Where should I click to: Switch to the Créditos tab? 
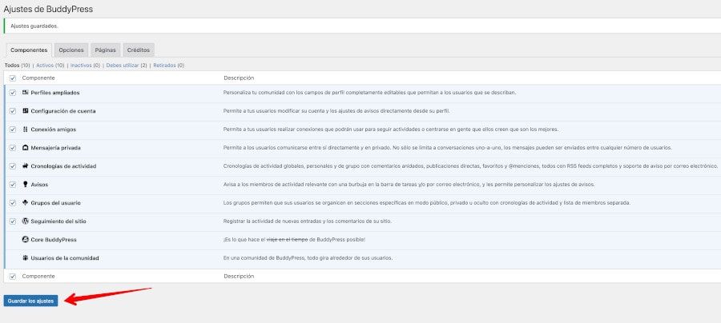tap(139, 50)
